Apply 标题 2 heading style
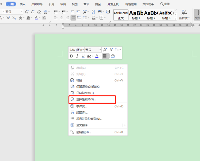The image size is (200, 161). (151, 15)
